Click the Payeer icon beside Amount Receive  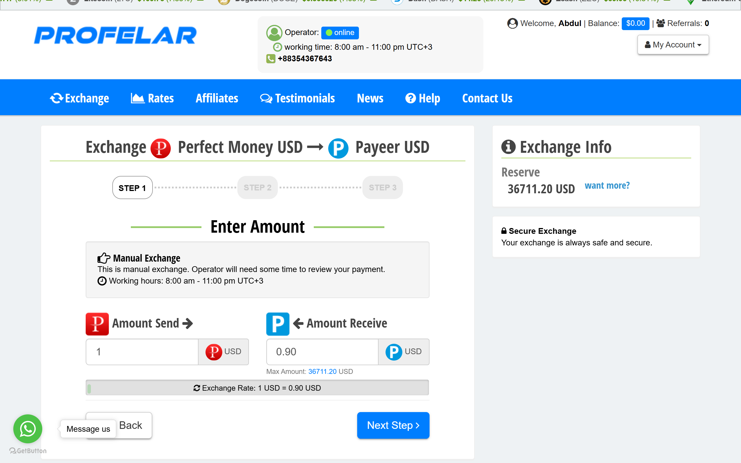coord(278,324)
